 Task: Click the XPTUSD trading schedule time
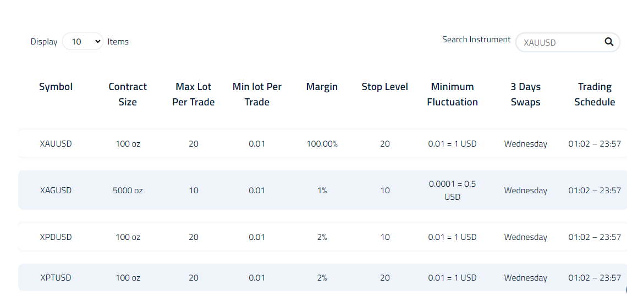(x=595, y=278)
